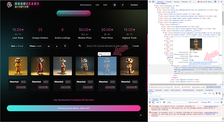Click the eye live expression icon
Viewport: 224px width, 122px height.
point(164,102)
